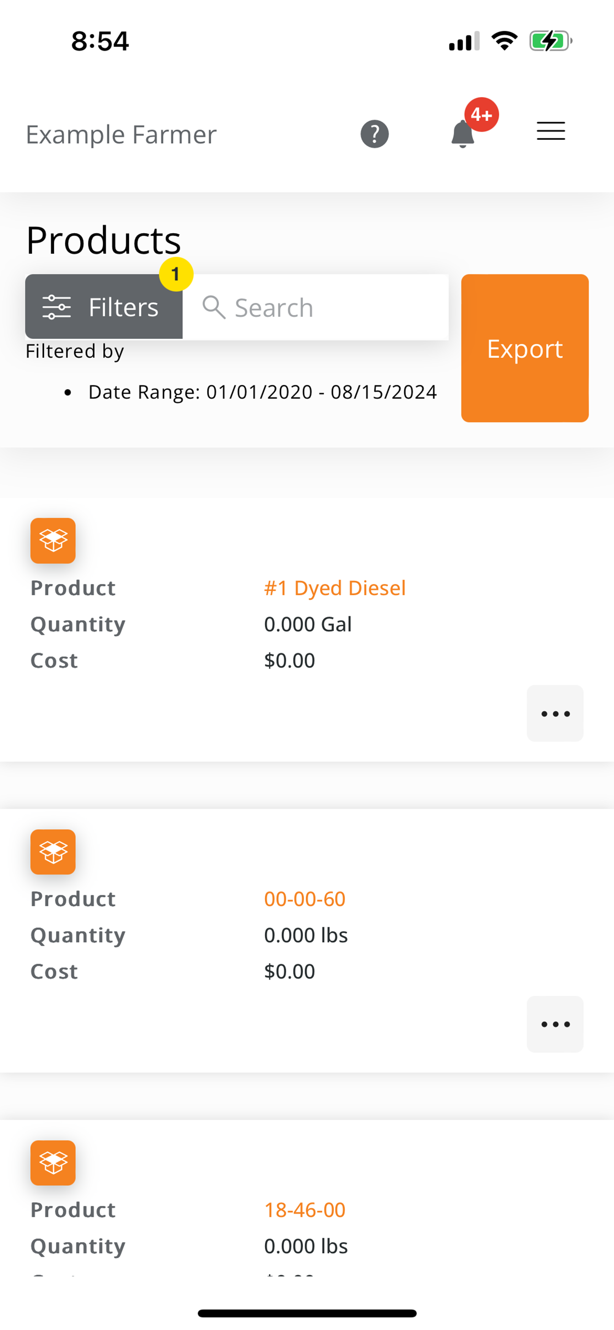
Task: Expand more options for #1 Dyed Diesel
Action: click(555, 713)
